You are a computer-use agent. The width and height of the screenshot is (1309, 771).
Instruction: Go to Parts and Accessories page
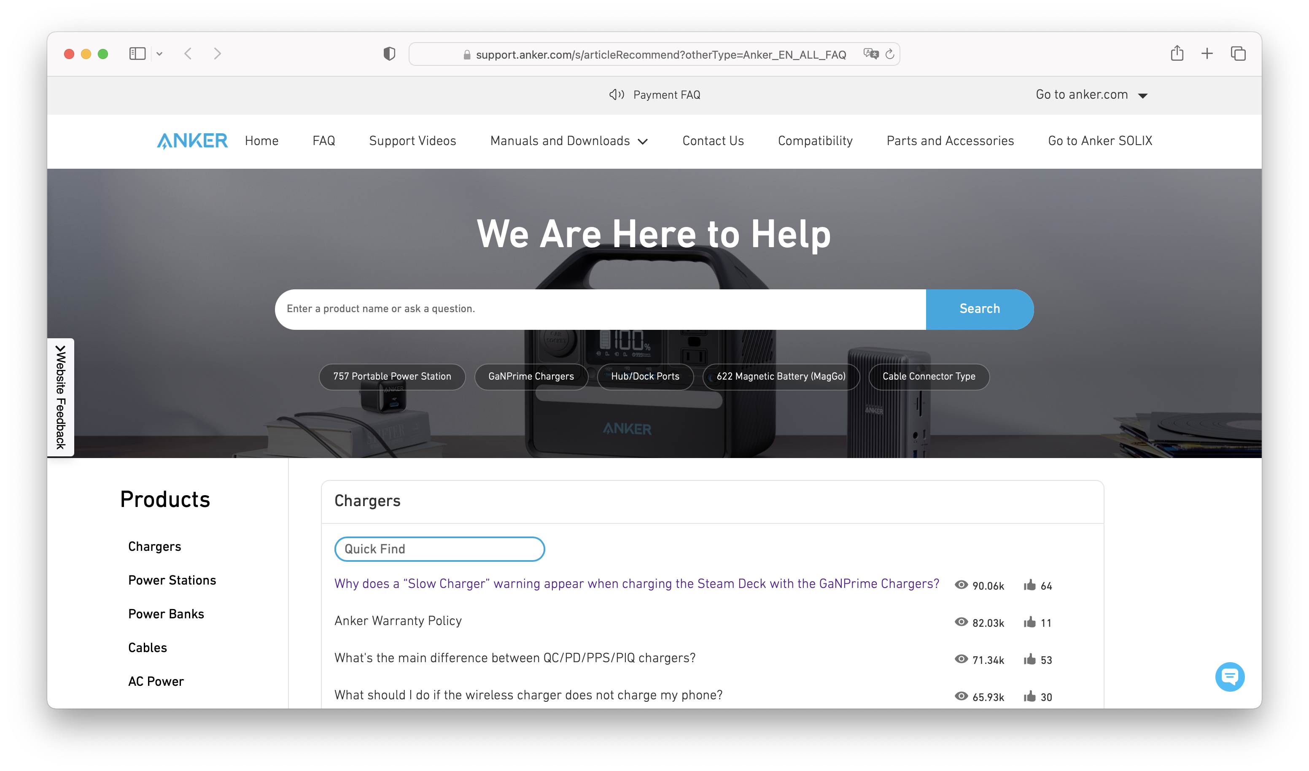point(950,141)
